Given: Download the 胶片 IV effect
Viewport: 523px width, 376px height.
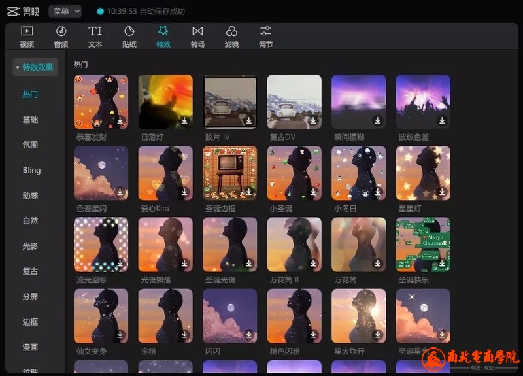Looking at the screenshot, I should (249, 120).
